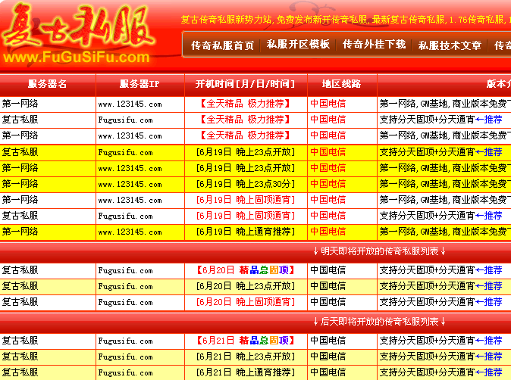The height and width of the screenshot is (380, 511).
Task: Open the 6月19日 晚上23点30分 server entry
Action: pos(245,184)
